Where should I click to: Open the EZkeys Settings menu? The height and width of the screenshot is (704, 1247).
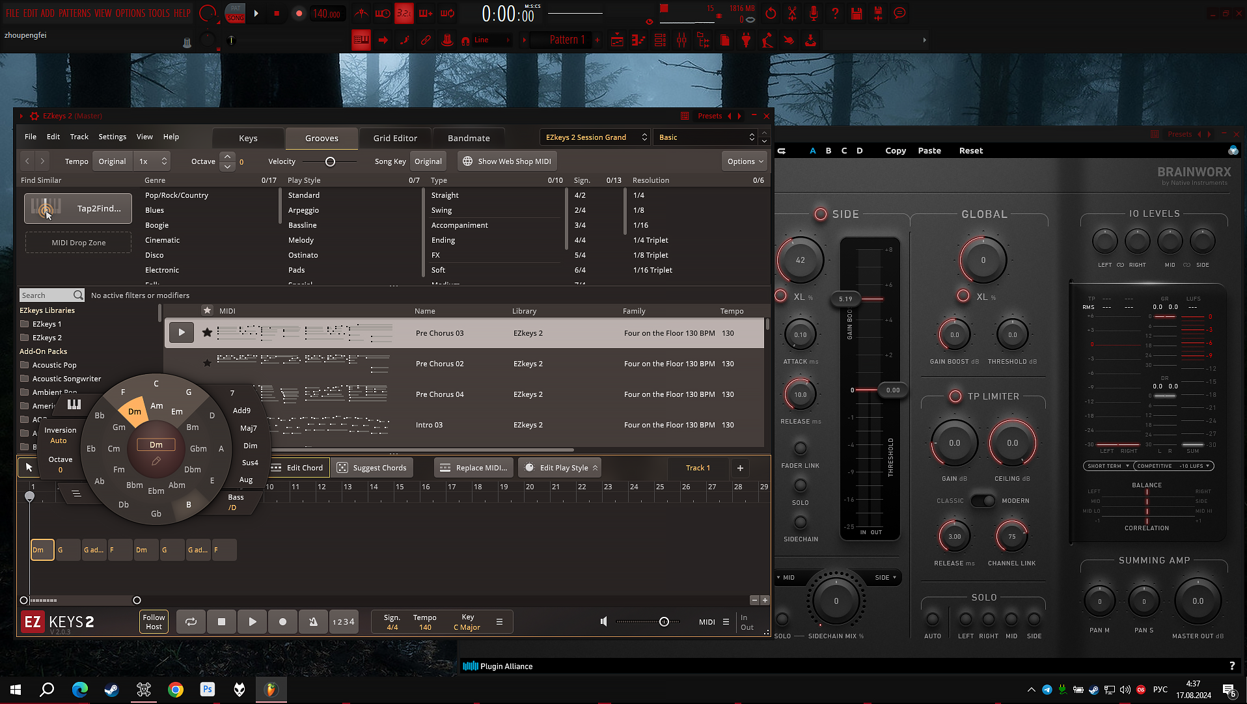112,137
